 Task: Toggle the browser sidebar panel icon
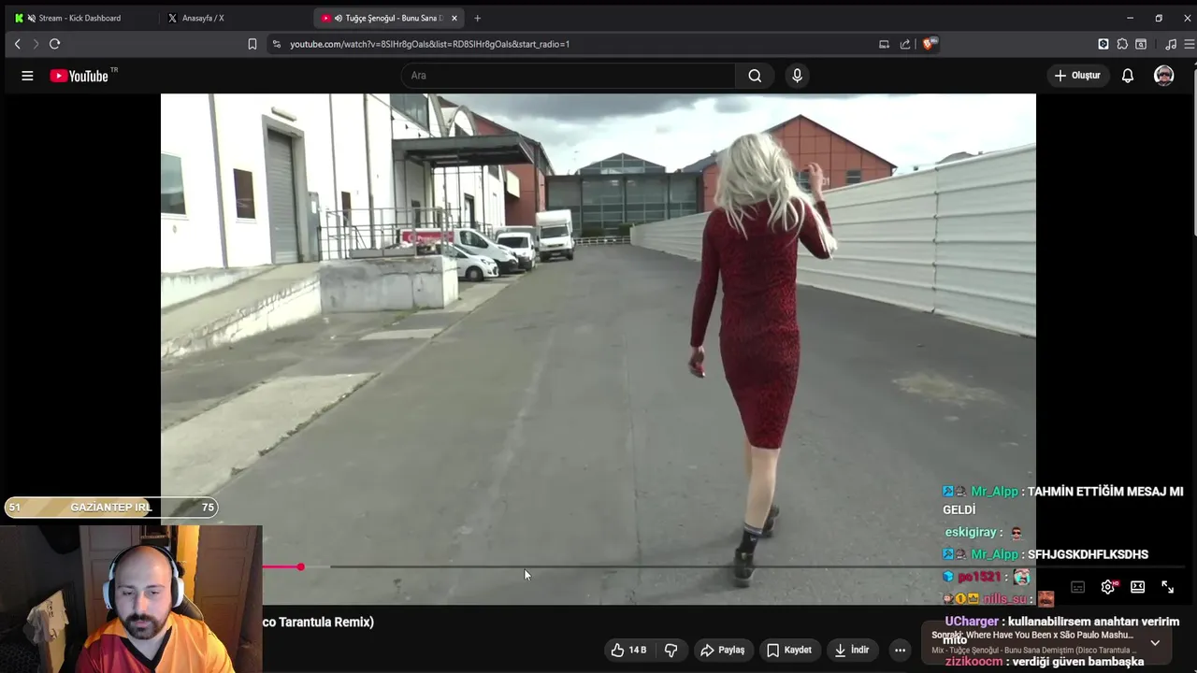coord(1141,44)
